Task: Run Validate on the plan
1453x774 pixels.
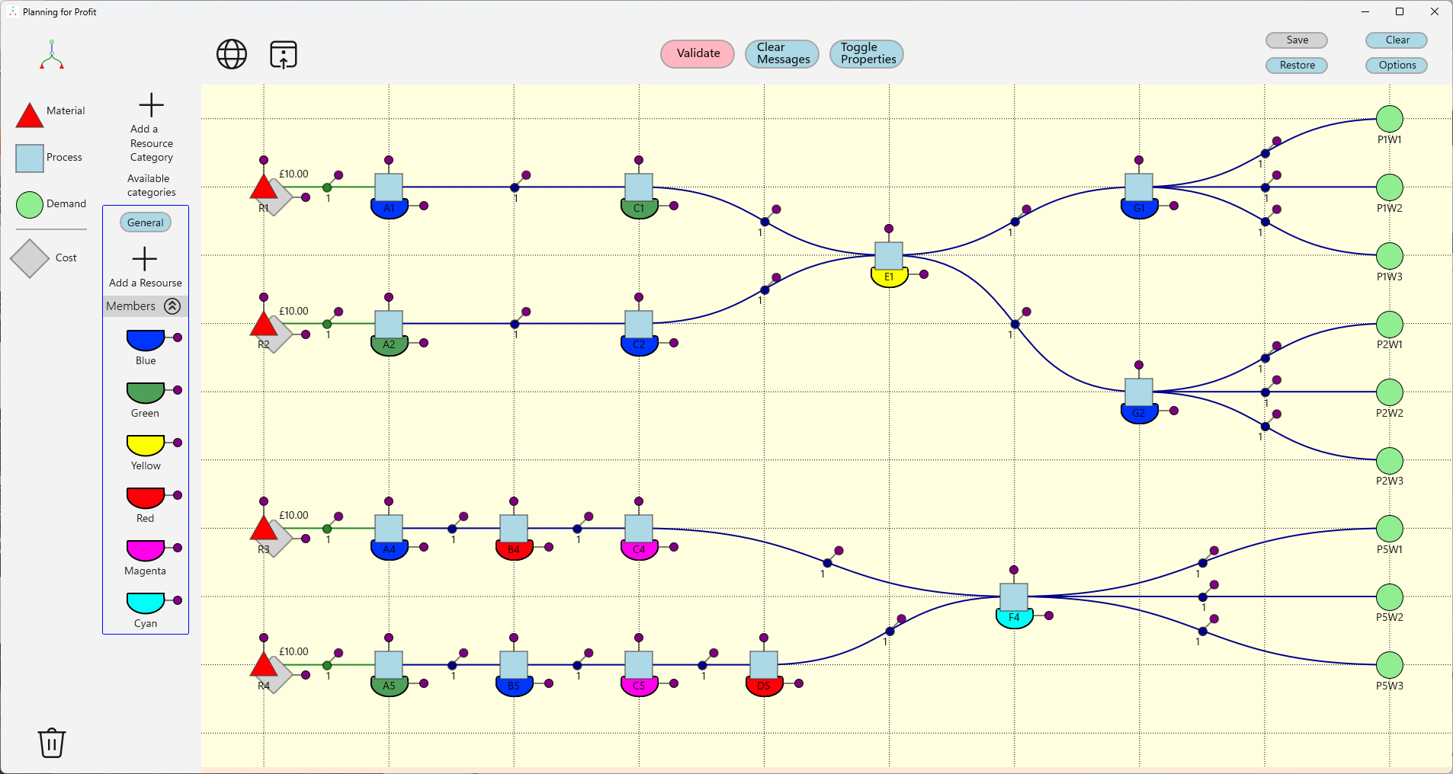Action: (x=696, y=53)
